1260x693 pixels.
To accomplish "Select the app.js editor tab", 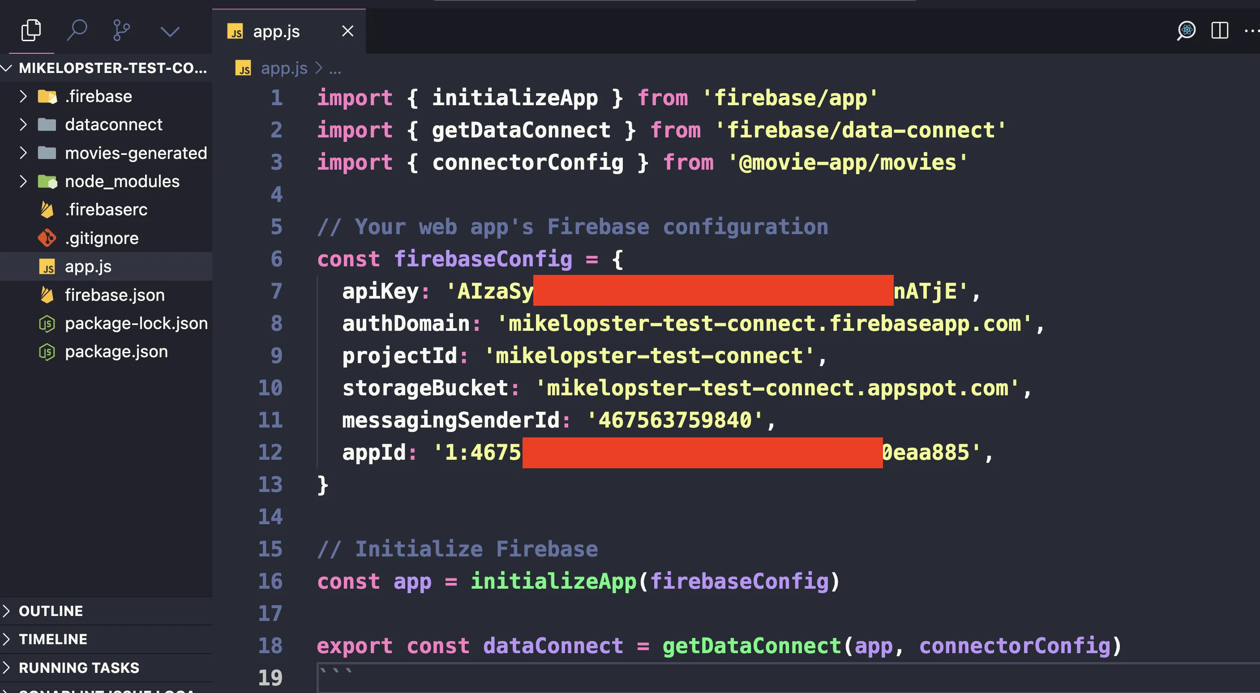I will coord(289,31).
